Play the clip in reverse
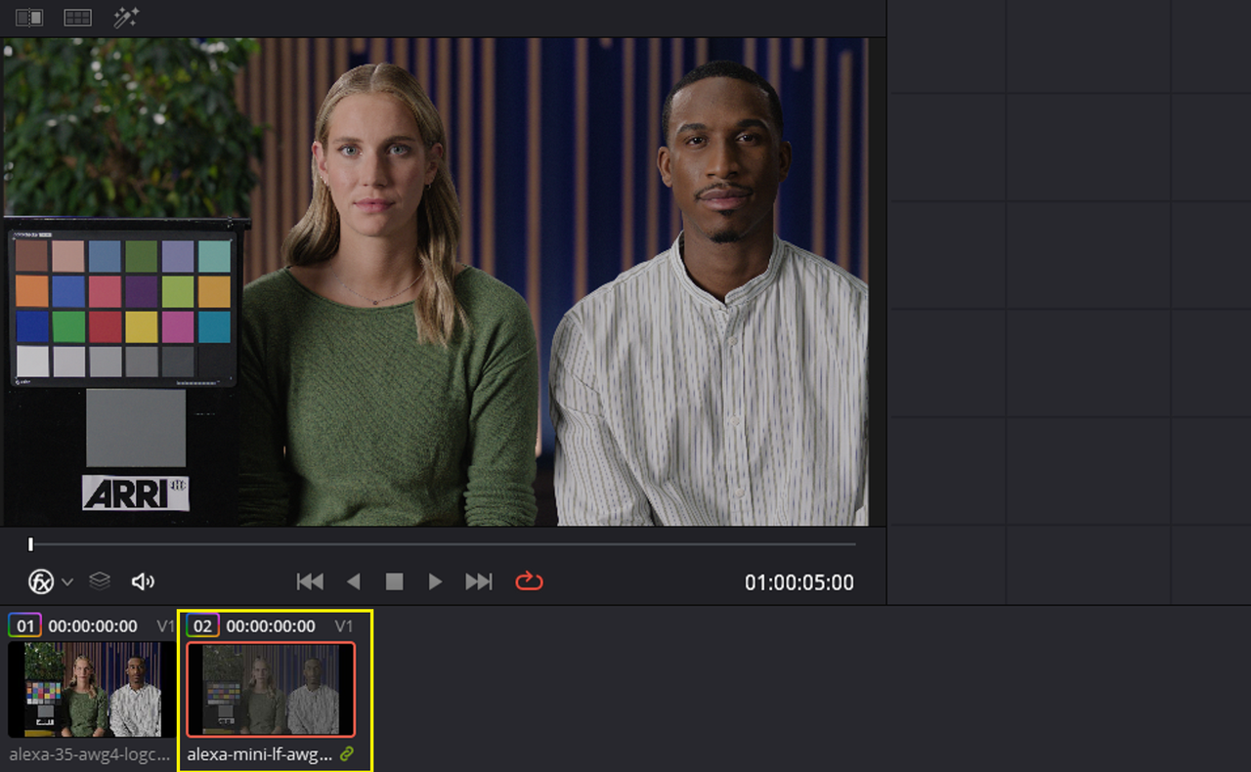 coord(354,582)
